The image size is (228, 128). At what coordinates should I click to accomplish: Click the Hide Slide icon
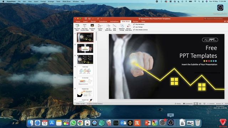click(x=115, y=26)
